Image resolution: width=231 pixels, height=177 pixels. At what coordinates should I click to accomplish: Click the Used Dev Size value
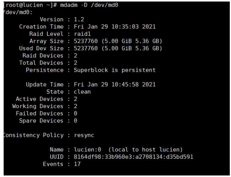point(118,48)
